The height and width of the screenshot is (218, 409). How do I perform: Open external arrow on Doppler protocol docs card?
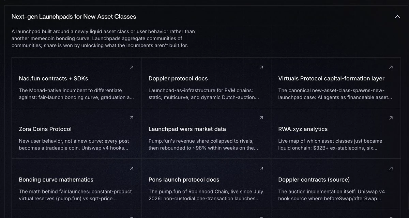coord(261,67)
